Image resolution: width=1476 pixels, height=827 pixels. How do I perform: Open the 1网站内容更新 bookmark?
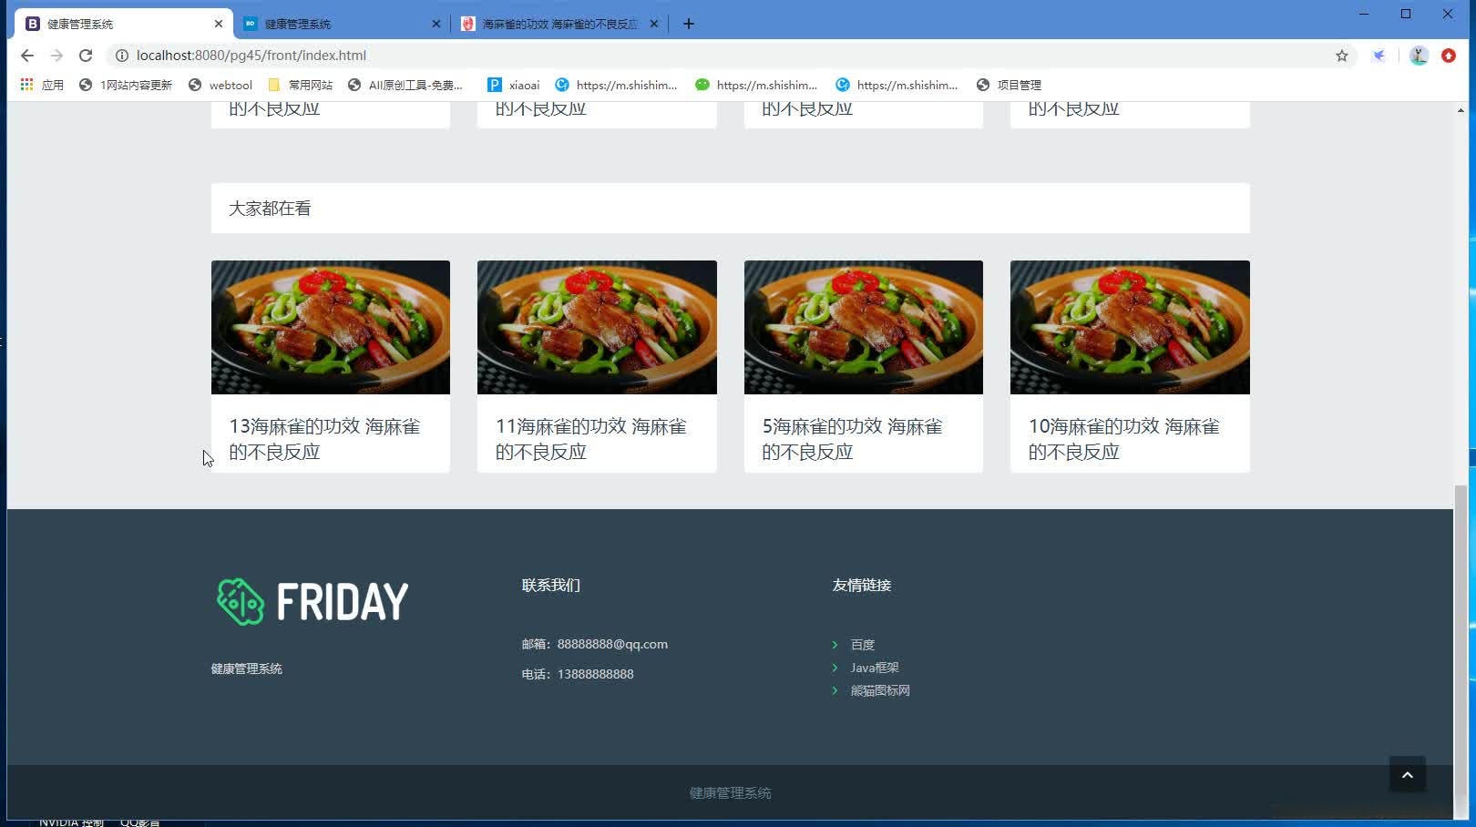coord(126,85)
